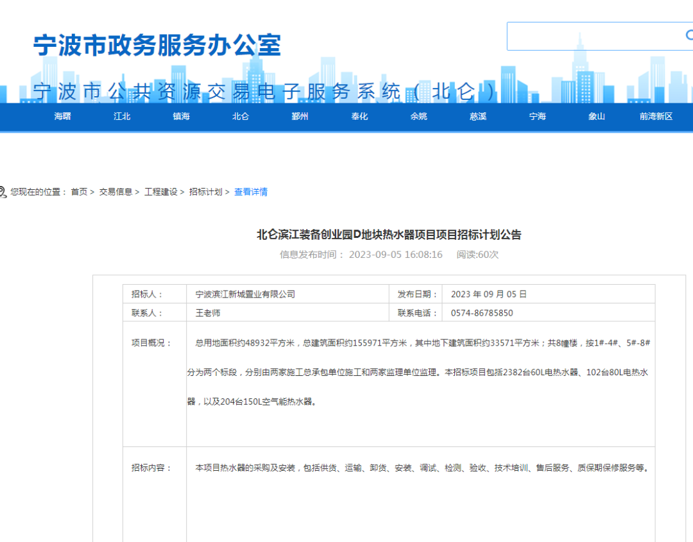This screenshot has height=542, width=693.
Task: Open the 余姚 district tab
Action: click(x=418, y=116)
